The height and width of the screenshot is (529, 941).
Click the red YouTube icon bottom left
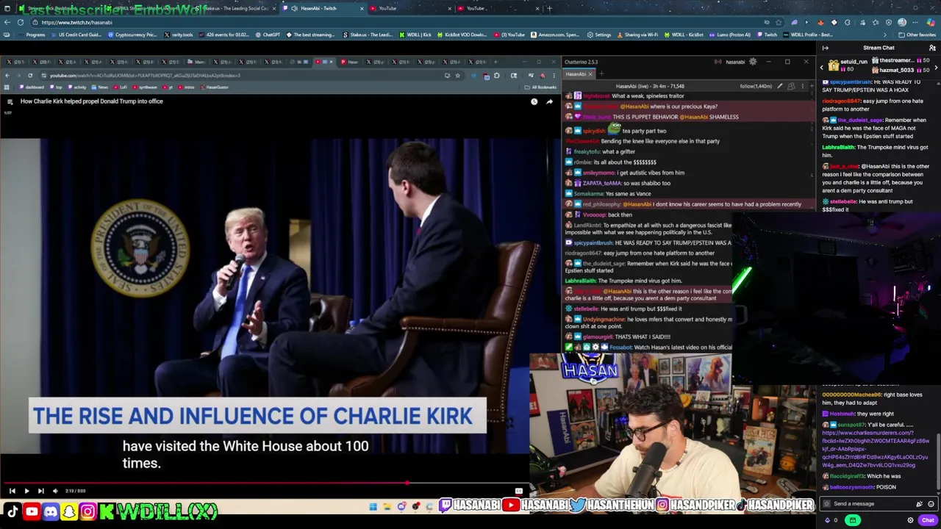(x=32, y=511)
